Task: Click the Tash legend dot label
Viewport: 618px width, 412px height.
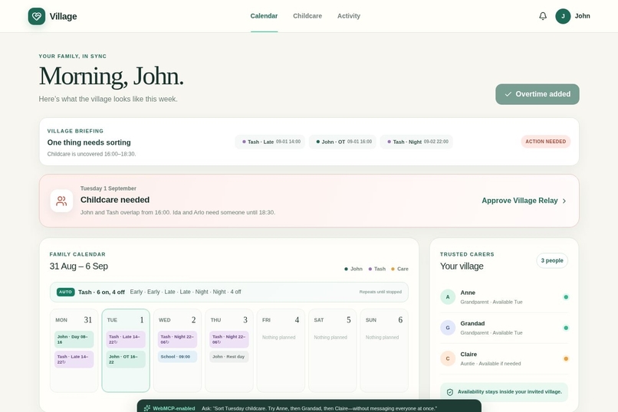Action: click(x=377, y=269)
